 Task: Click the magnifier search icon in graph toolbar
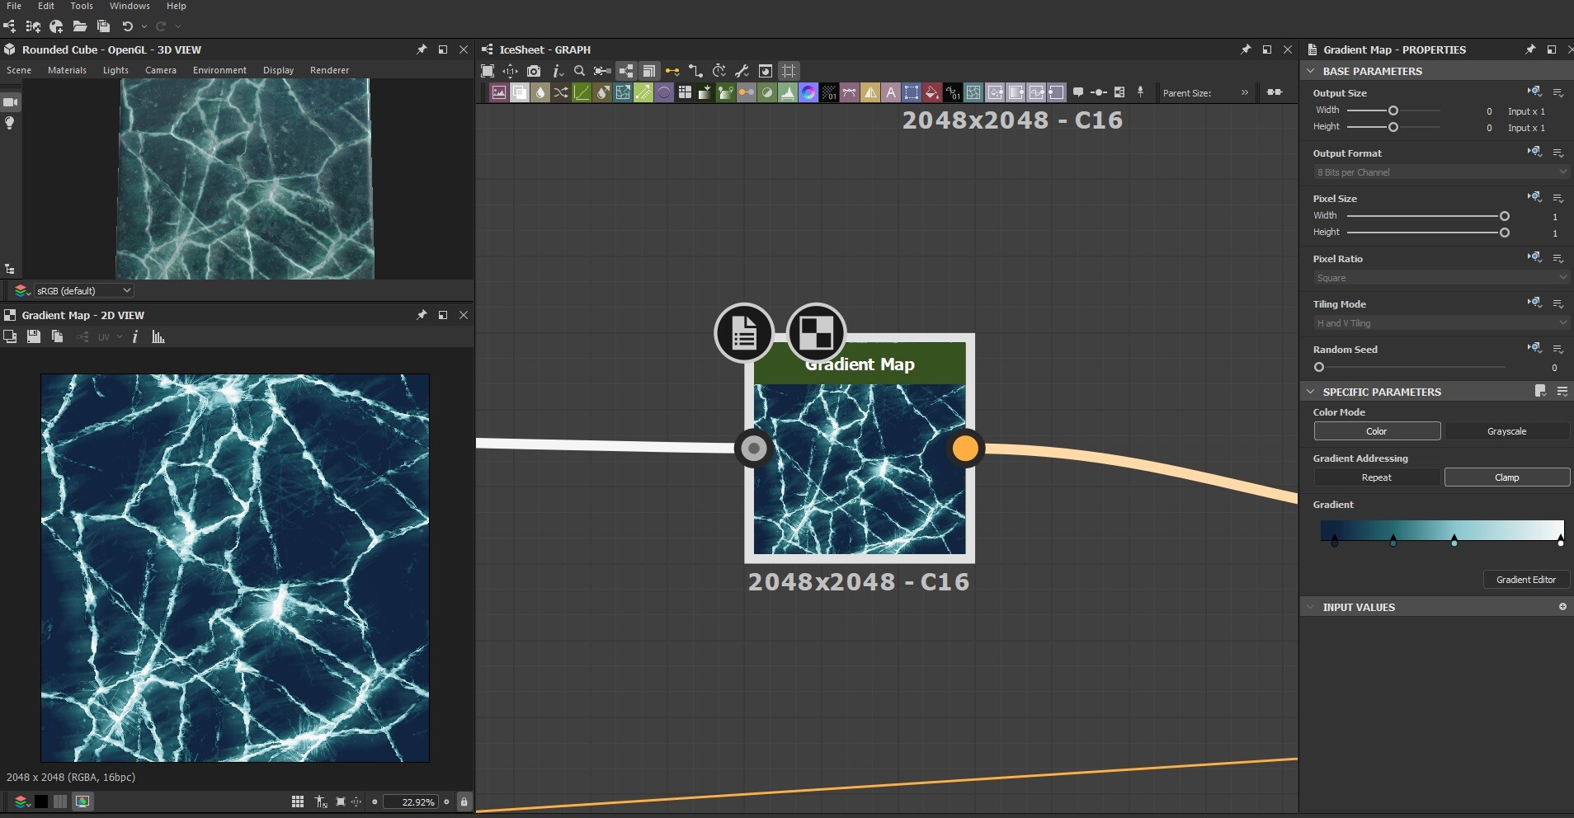(x=579, y=71)
